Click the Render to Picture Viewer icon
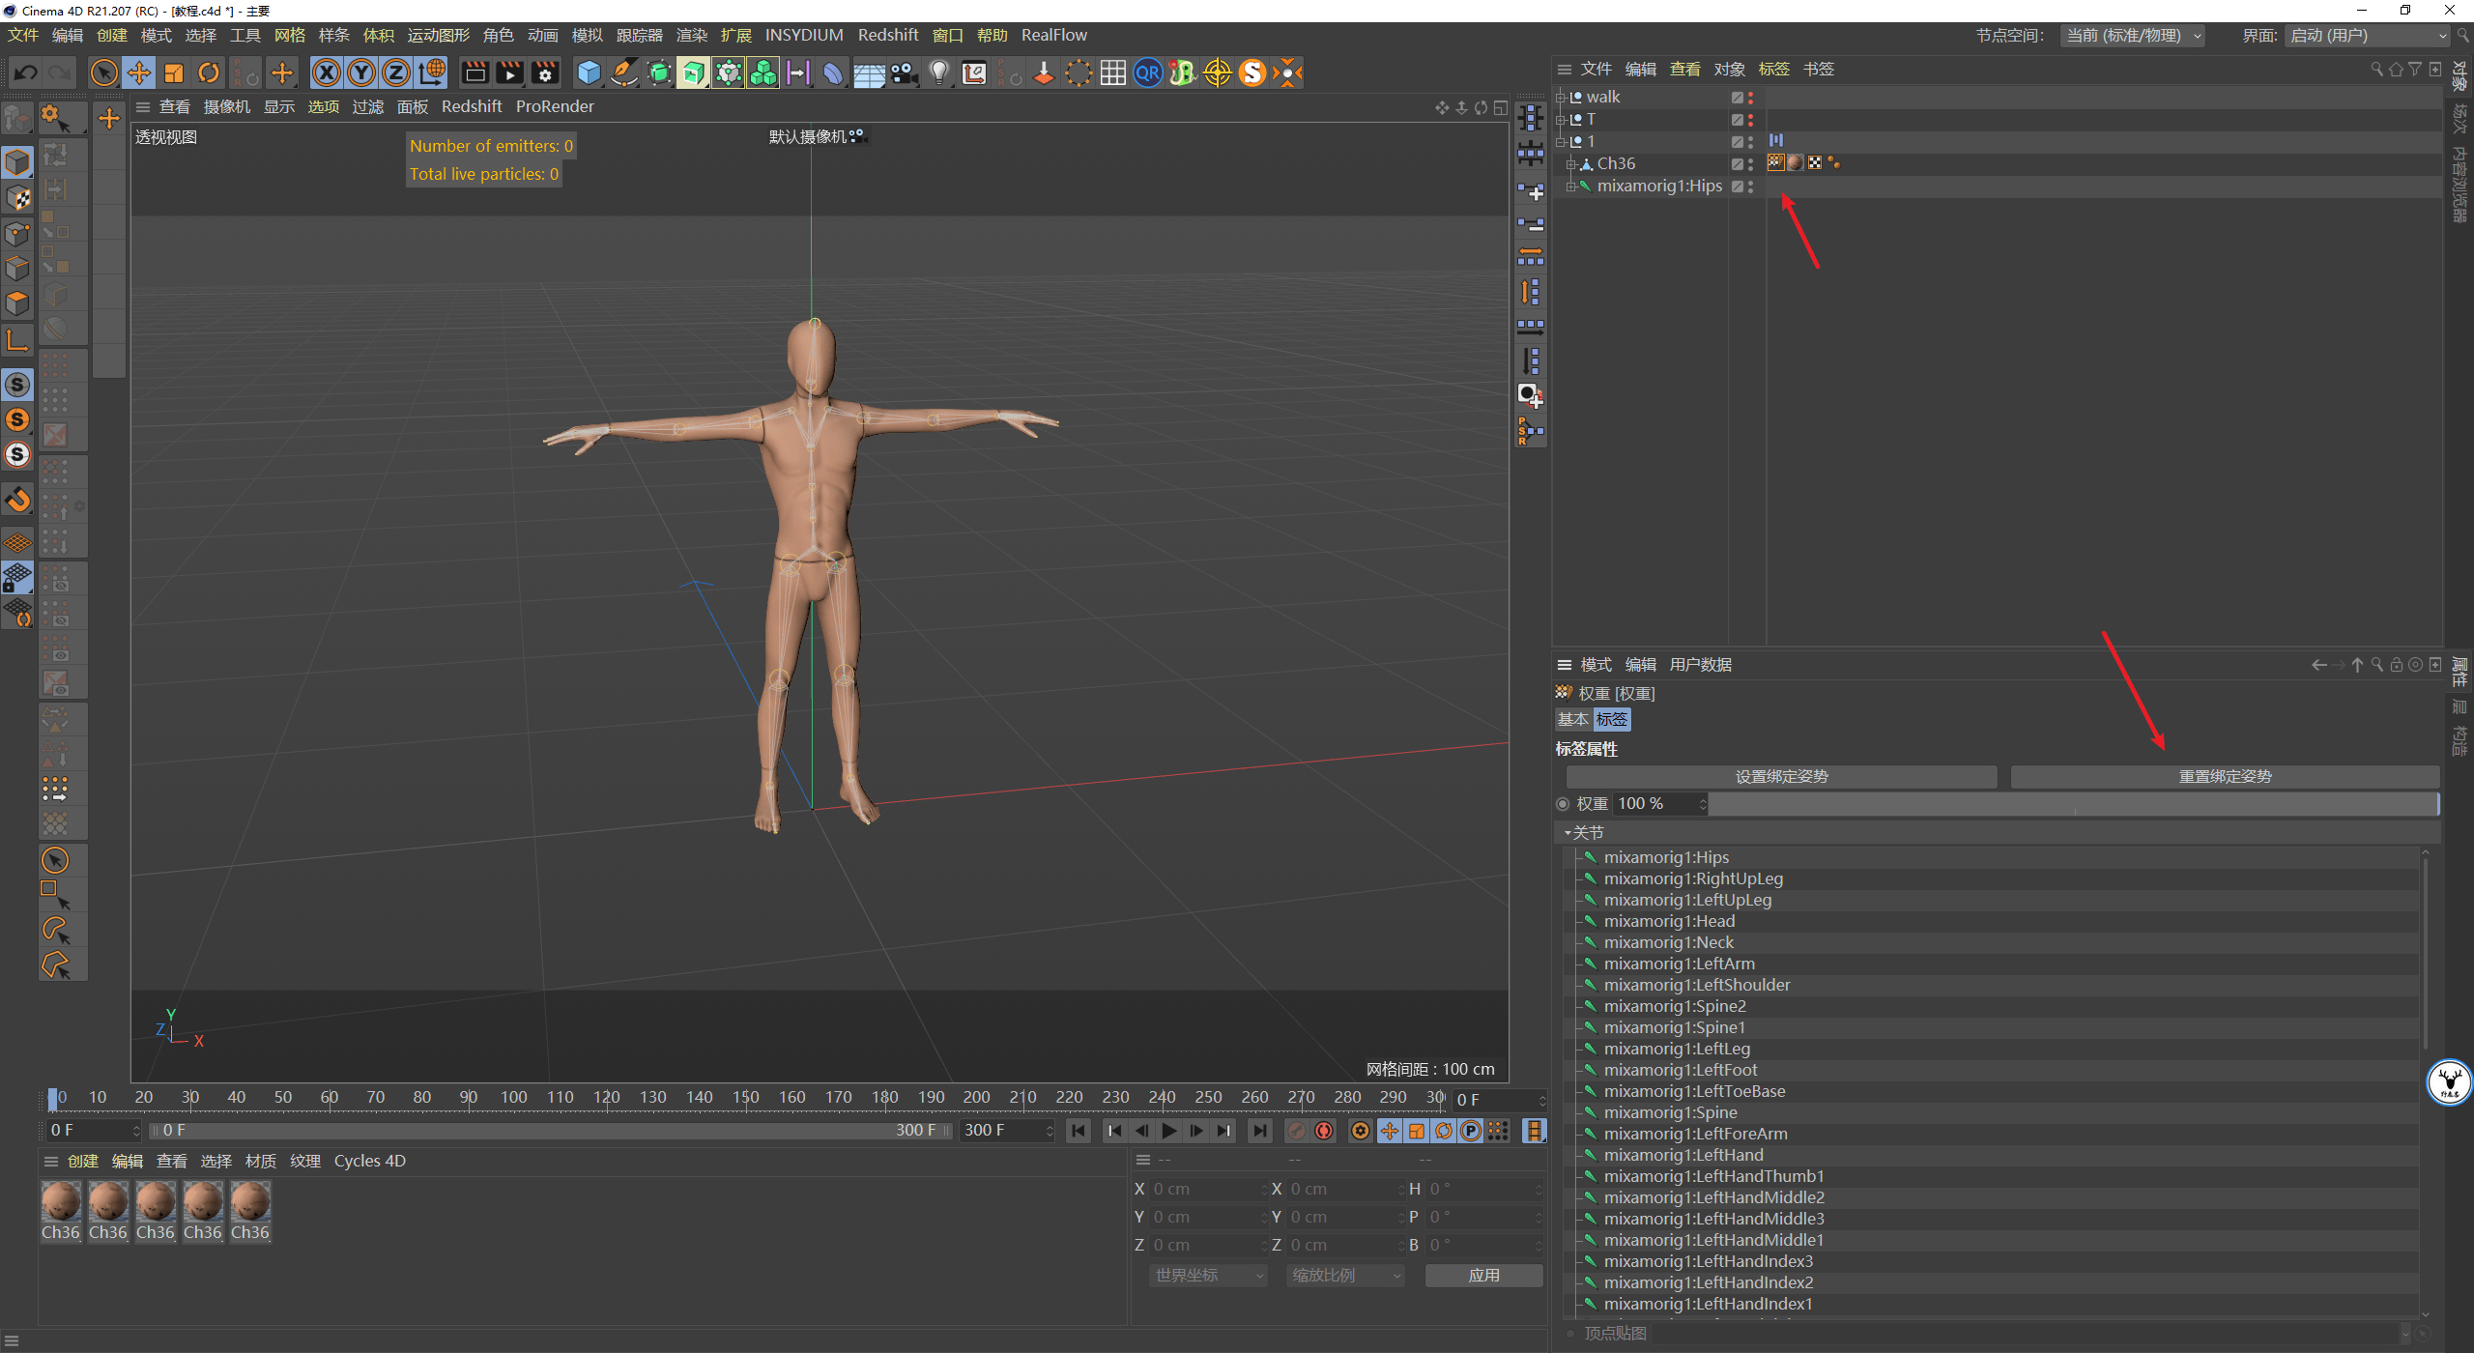The height and width of the screenshot is (1353, 2474). coord(509,72)
